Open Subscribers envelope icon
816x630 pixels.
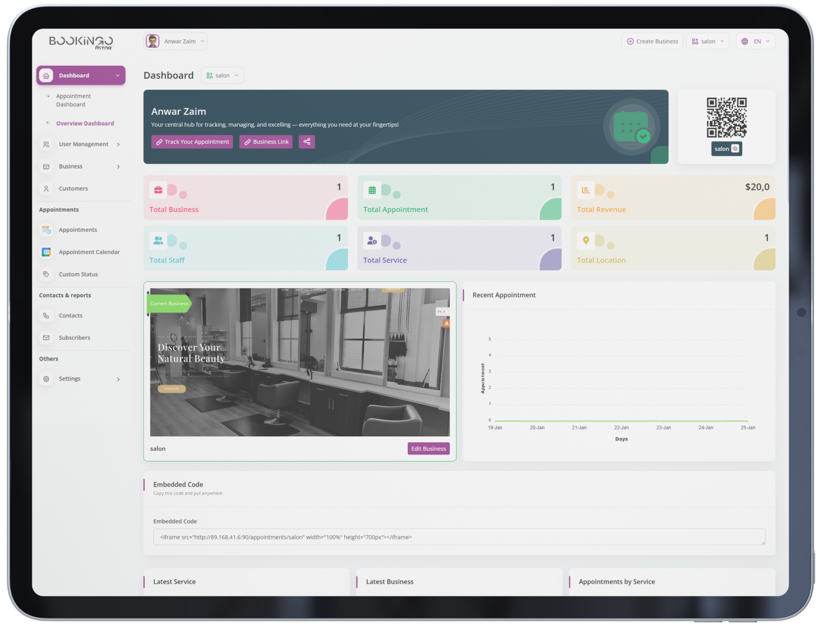coord(46,338)
